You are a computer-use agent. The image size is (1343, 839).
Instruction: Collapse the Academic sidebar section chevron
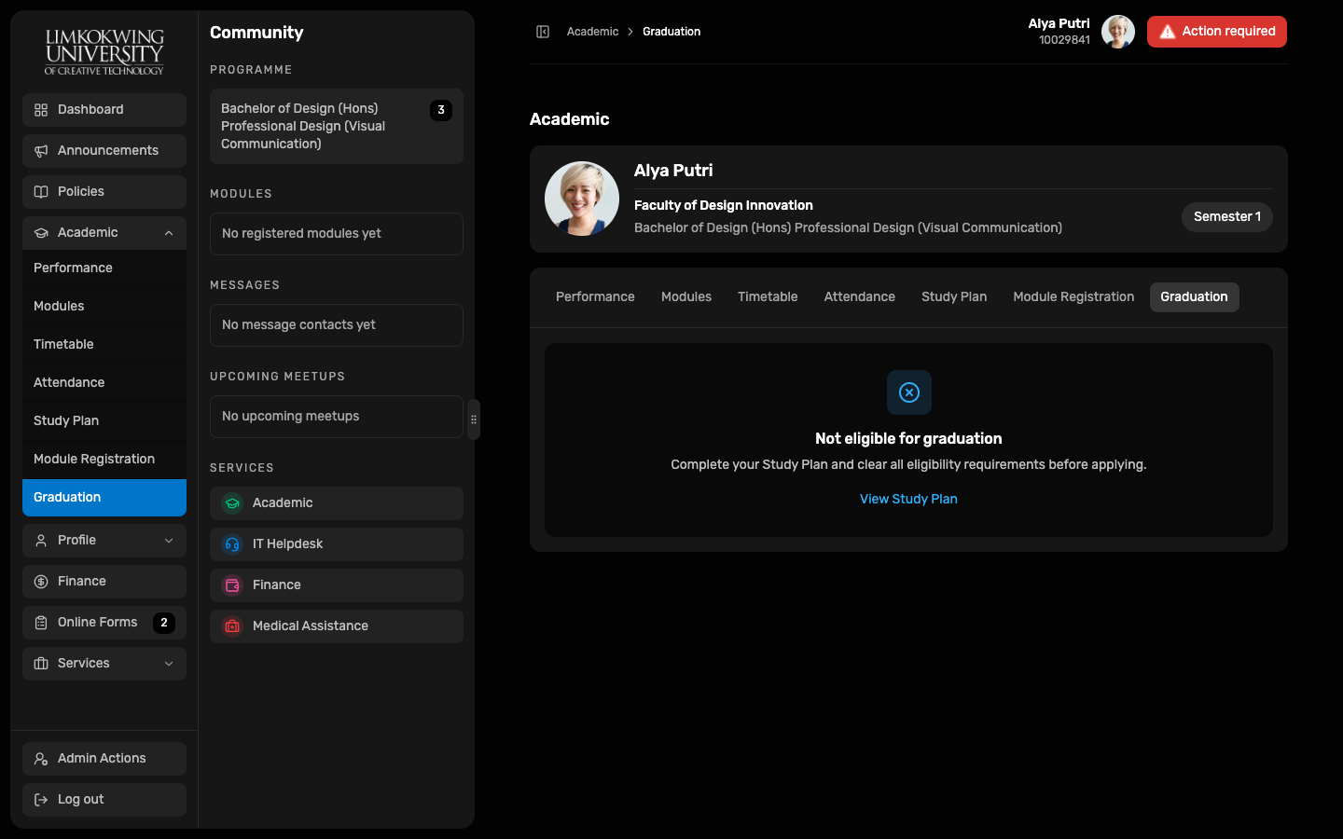pos(169,233)
